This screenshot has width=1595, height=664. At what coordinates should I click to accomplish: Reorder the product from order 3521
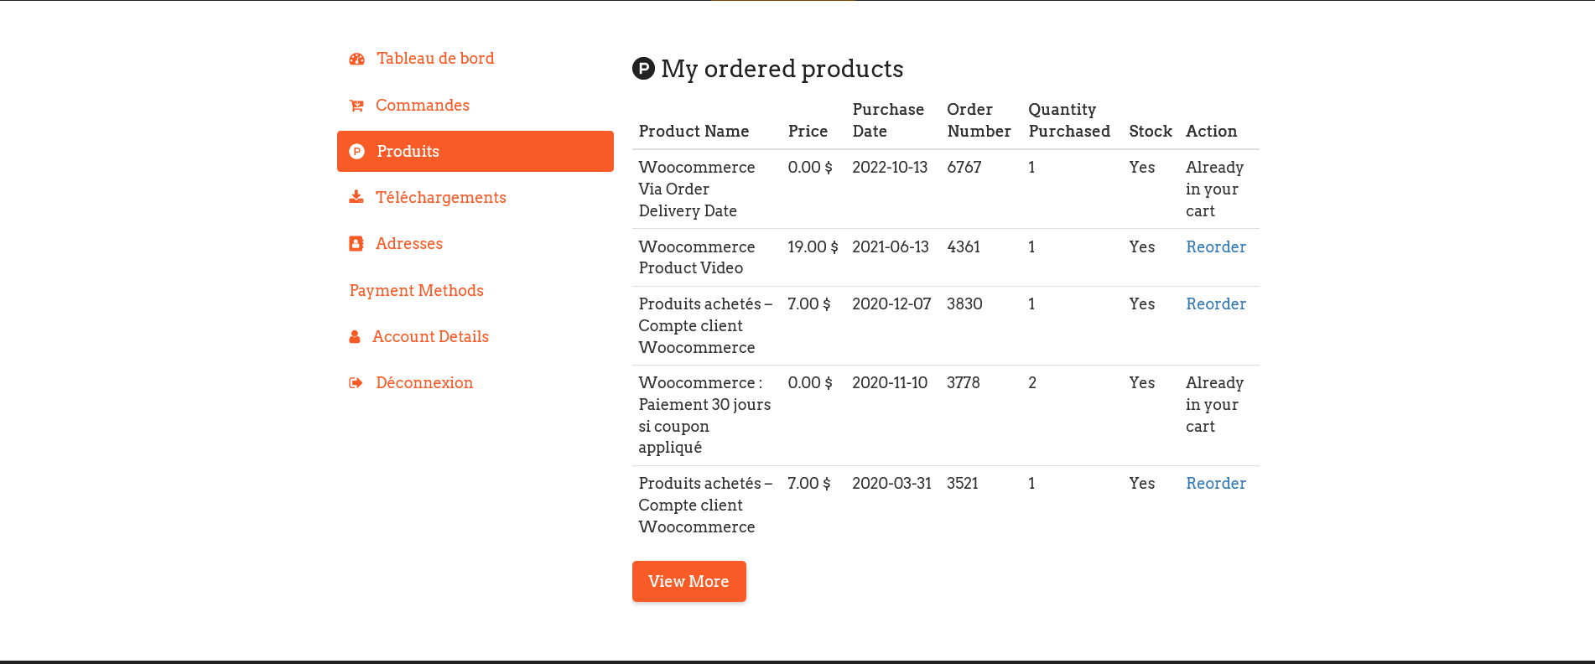pyautogui.click(x=1216, y=484)
